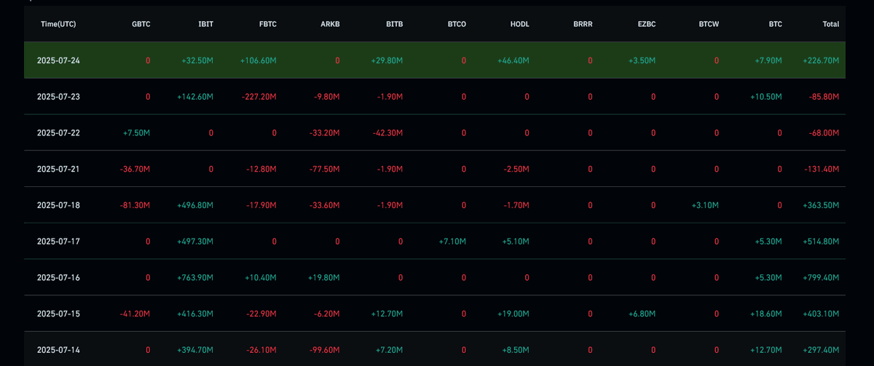
Task: Click the +799.40M total value
Action: tap(822, 277)
